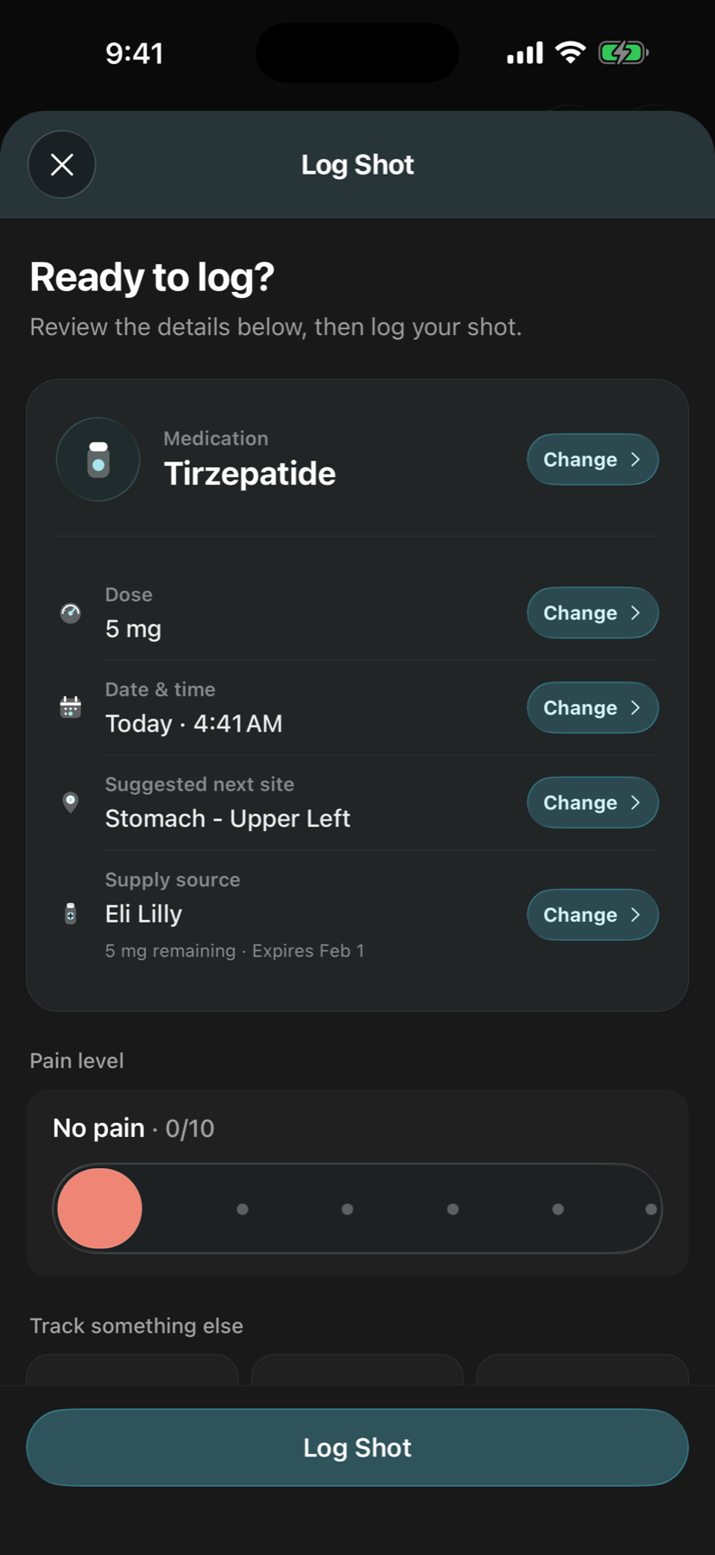Set pain level to the last slider dot
The width and height of the screenshot is (715, 1555).
click(x=651, y=1209)
